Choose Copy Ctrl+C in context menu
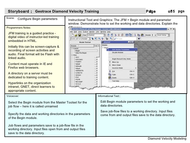This screenshot has height=143, width=190. [x=123, y=74]
